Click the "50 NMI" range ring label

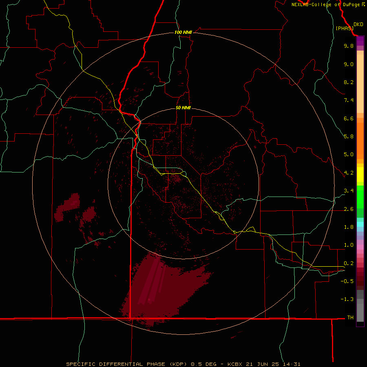(183, 108)
